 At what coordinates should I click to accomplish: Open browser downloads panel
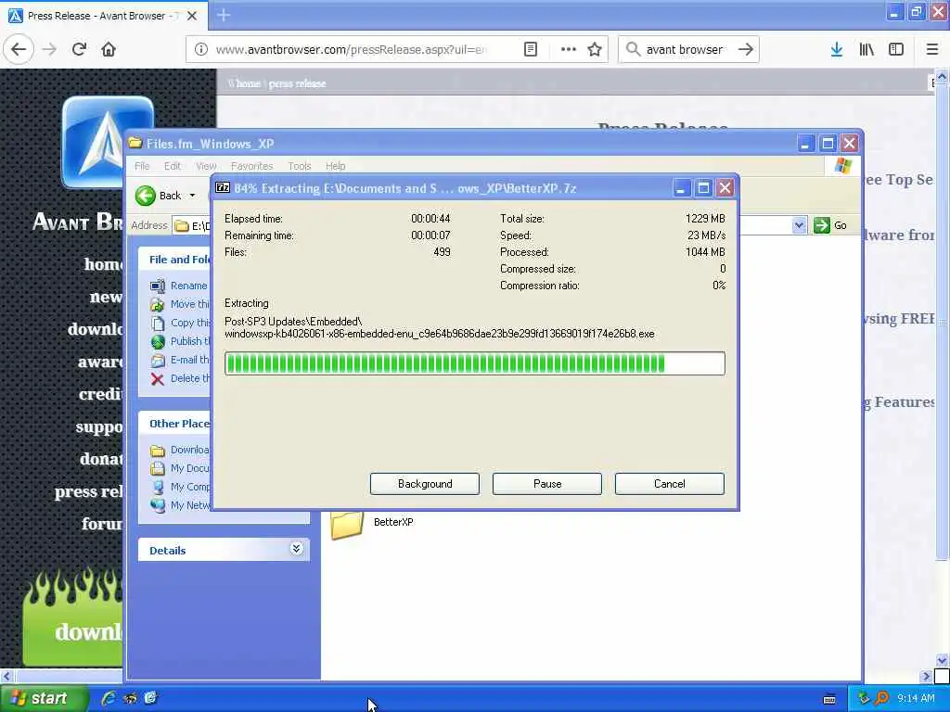pyautogui.click(x=837, y=50)
